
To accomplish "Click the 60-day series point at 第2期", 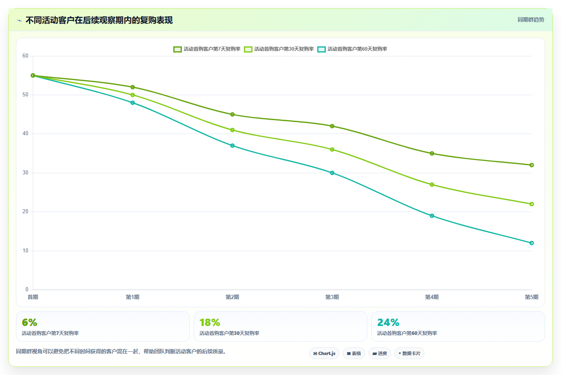I will 232,145.
